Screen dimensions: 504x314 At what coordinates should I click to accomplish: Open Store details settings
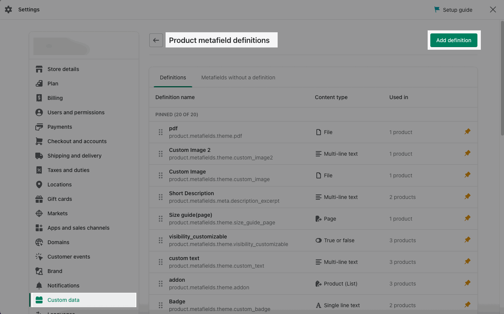tap(84, 69)
